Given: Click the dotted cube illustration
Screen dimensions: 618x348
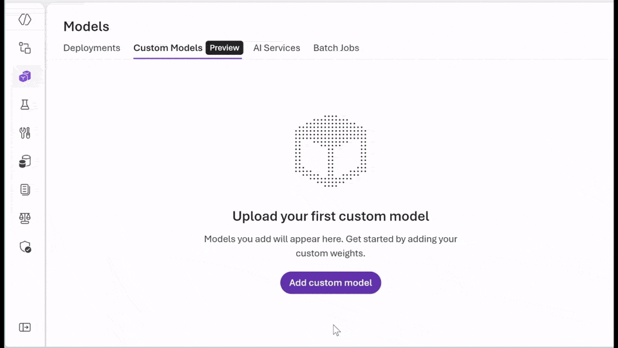Looking at the screenshot, I should coord(331,151).
